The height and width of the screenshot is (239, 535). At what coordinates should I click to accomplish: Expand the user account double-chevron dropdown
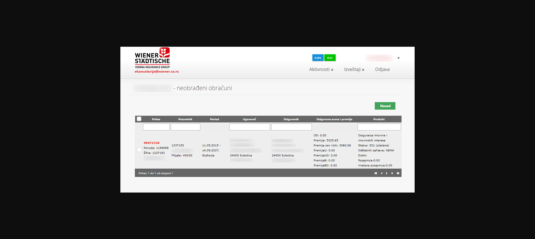398,58
